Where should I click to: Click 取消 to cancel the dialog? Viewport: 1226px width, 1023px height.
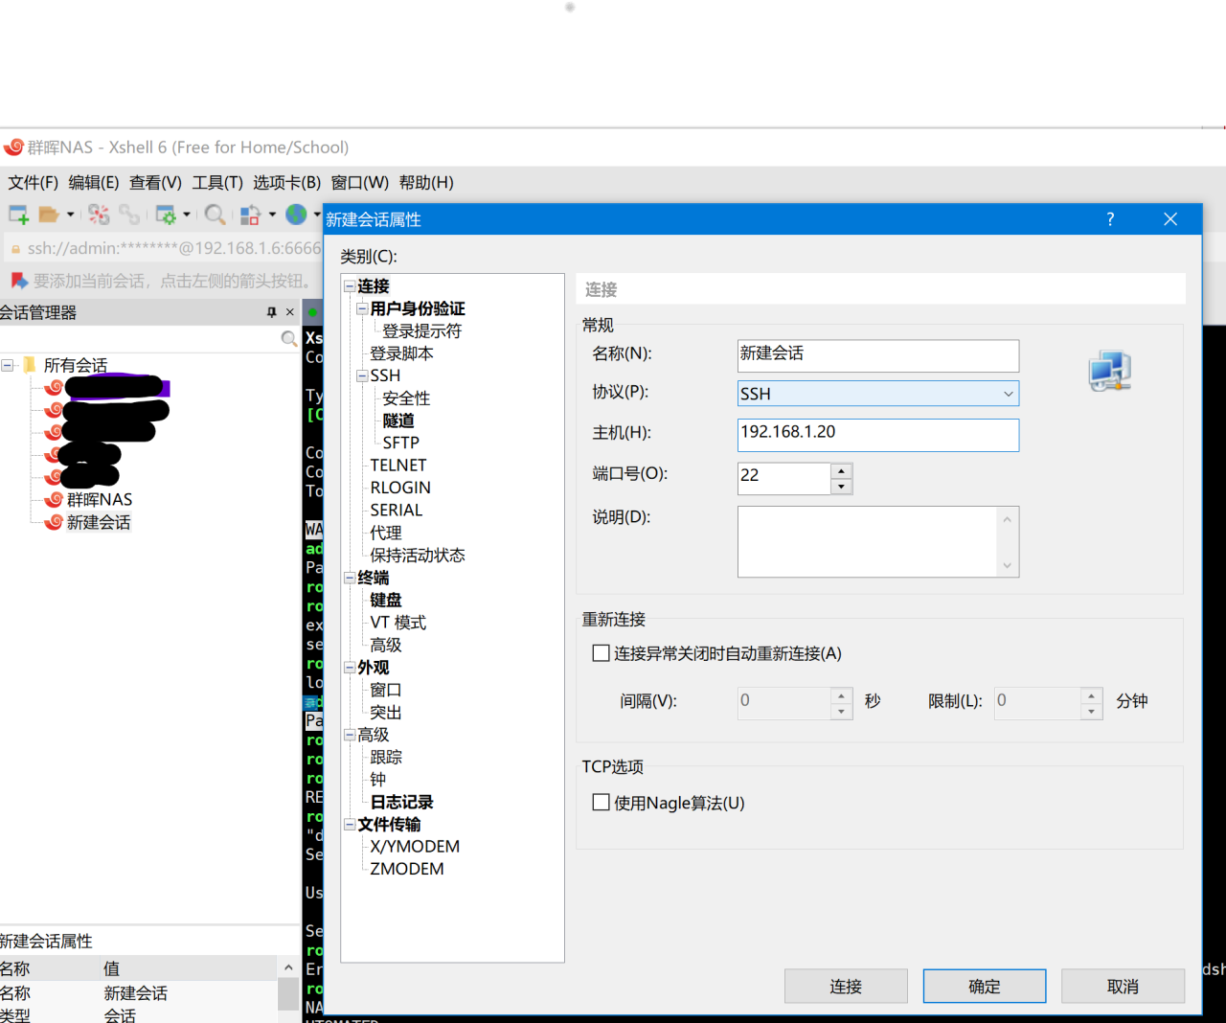(x=1123, y=986)
